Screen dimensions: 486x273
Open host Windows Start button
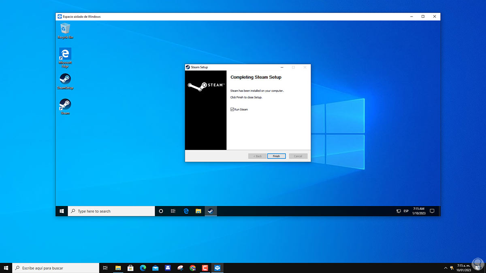tap(6, 268)
